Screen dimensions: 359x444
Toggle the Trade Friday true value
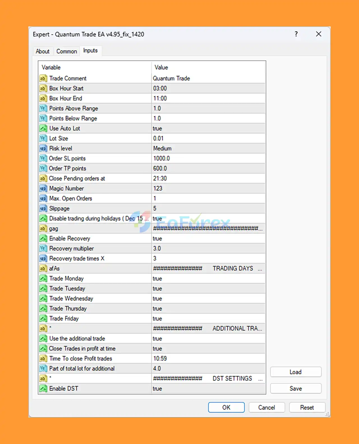[208, 318]
